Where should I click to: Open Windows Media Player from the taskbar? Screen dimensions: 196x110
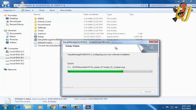click(x=40, y=107)
